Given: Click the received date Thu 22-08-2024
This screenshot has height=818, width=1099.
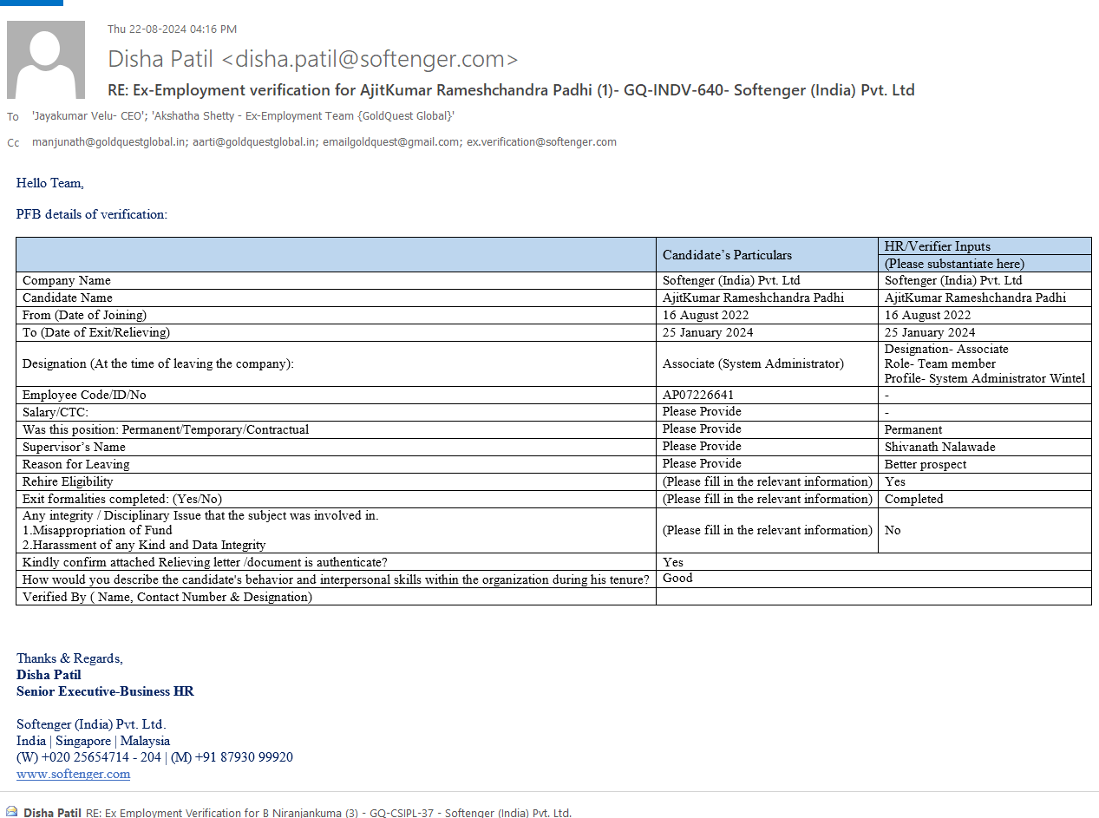Looking at the screenshot, I should (172, 29).
